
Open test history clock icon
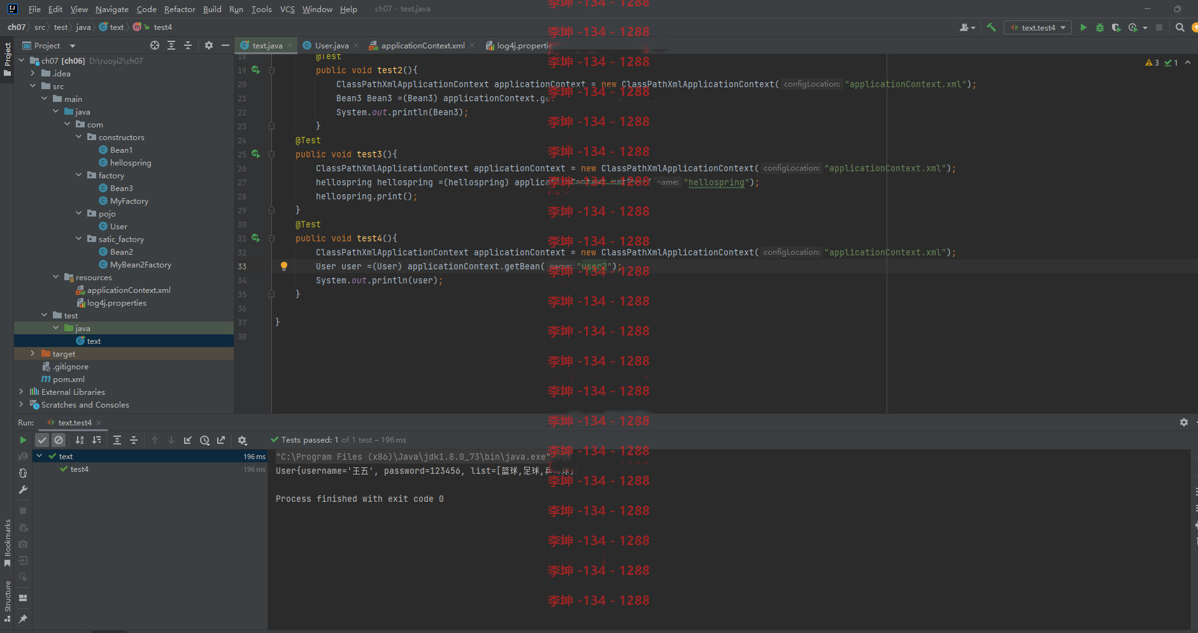pos(204,440)
